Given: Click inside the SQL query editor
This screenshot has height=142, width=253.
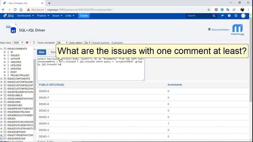Looking at the screenshot, I should coord(91,69).
